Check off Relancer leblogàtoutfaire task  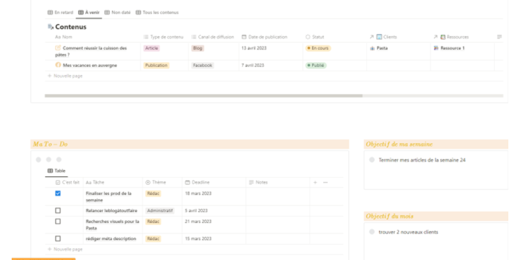click(x=58, y=210)
